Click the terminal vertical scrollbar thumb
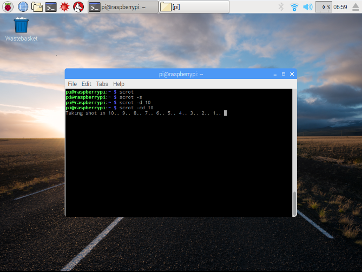This screenshot has height=273, width=362. click(x=294, y=203)
